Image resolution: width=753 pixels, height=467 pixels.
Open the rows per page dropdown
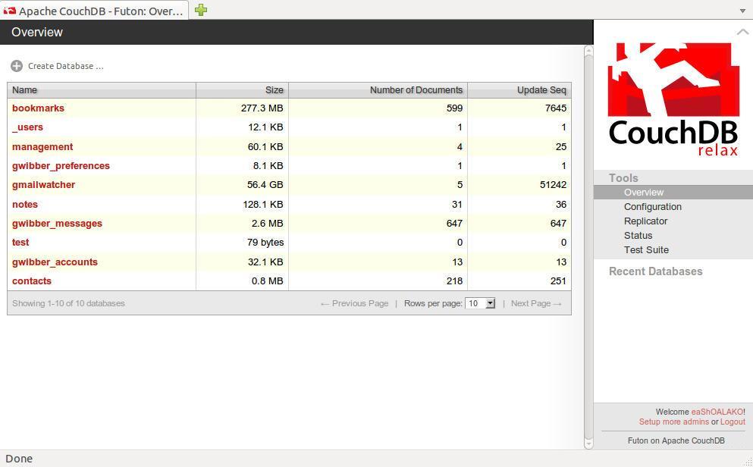tap(480, 303)
